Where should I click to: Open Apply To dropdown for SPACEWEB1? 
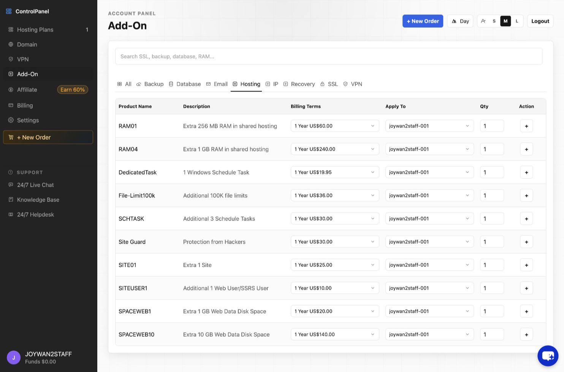click(429, 311)
